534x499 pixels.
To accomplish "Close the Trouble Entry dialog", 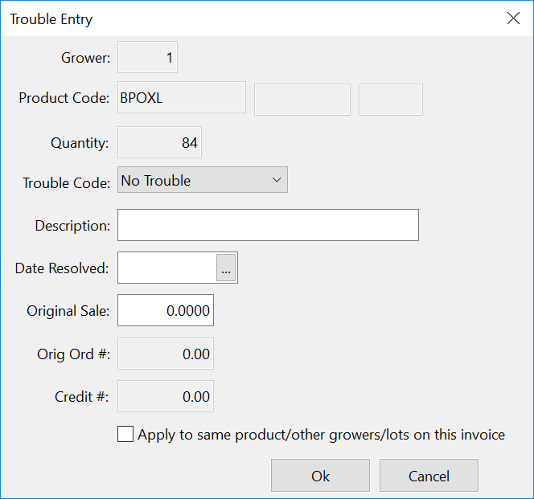I will tap(513, 18).
